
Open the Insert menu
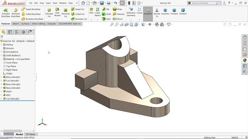pos(48,3)
